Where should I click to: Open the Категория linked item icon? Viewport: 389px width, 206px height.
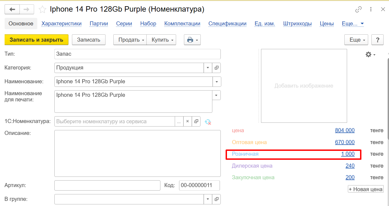click(216, 68)
